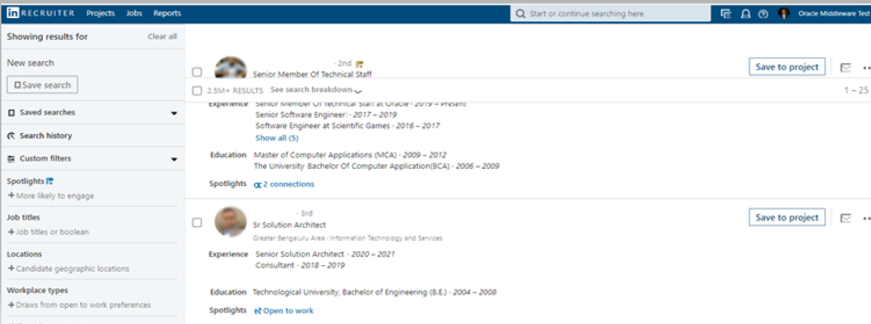This screenshot has height=324, width=871.
Task: Open the messages icon in top bar
Action: point(726,13)
